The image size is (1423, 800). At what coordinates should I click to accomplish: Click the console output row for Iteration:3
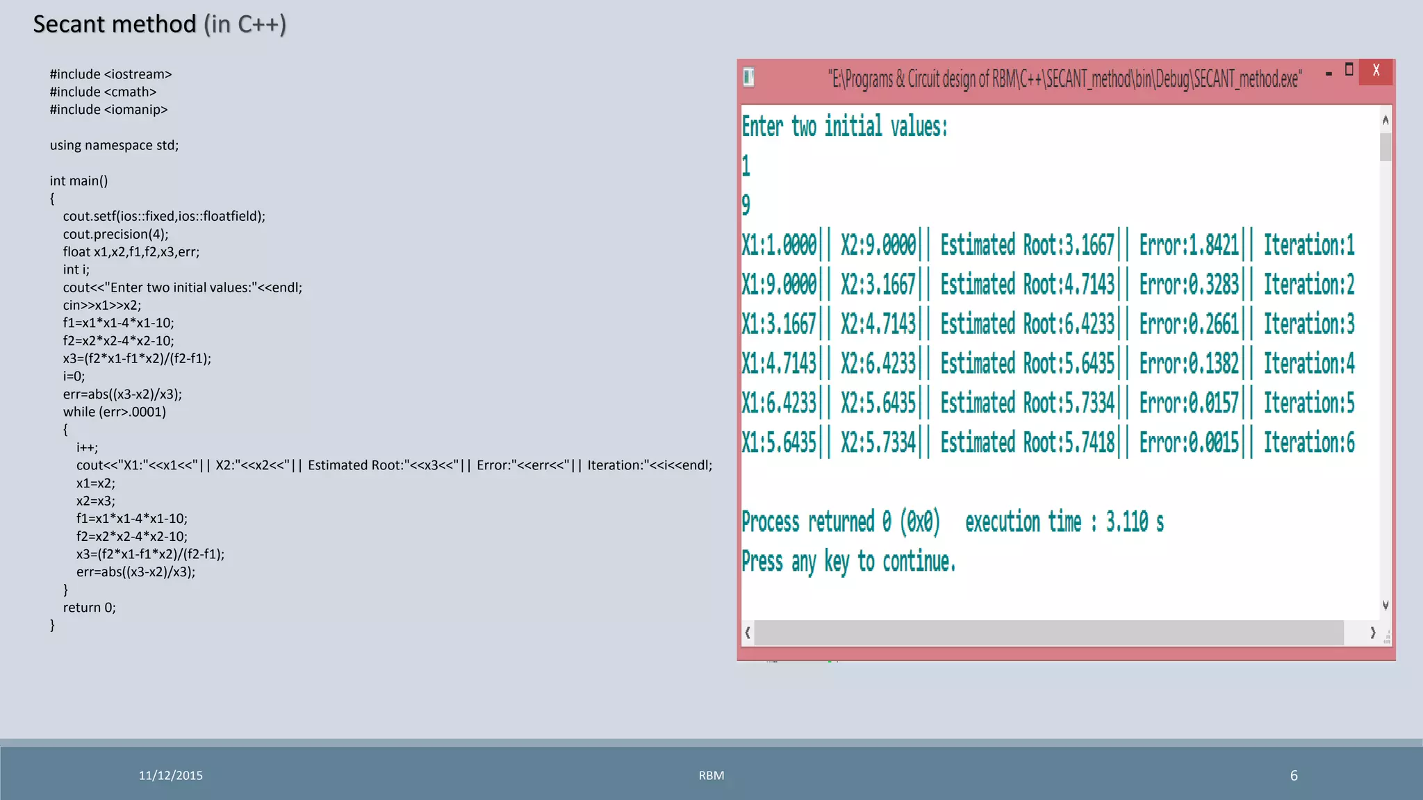[1048, 324]
